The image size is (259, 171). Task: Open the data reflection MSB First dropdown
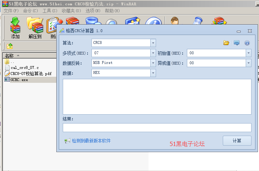[x=153, y=63]
